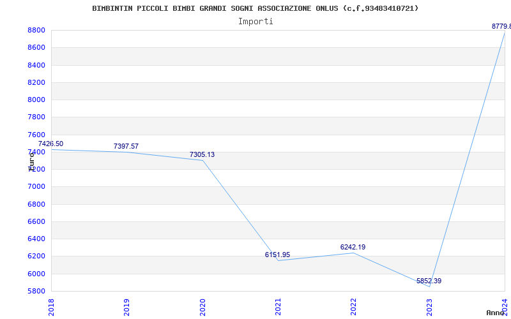Click the 6400 y-axis tick label
The height and width of the screenshot is (319, 511).
[36, 239]
